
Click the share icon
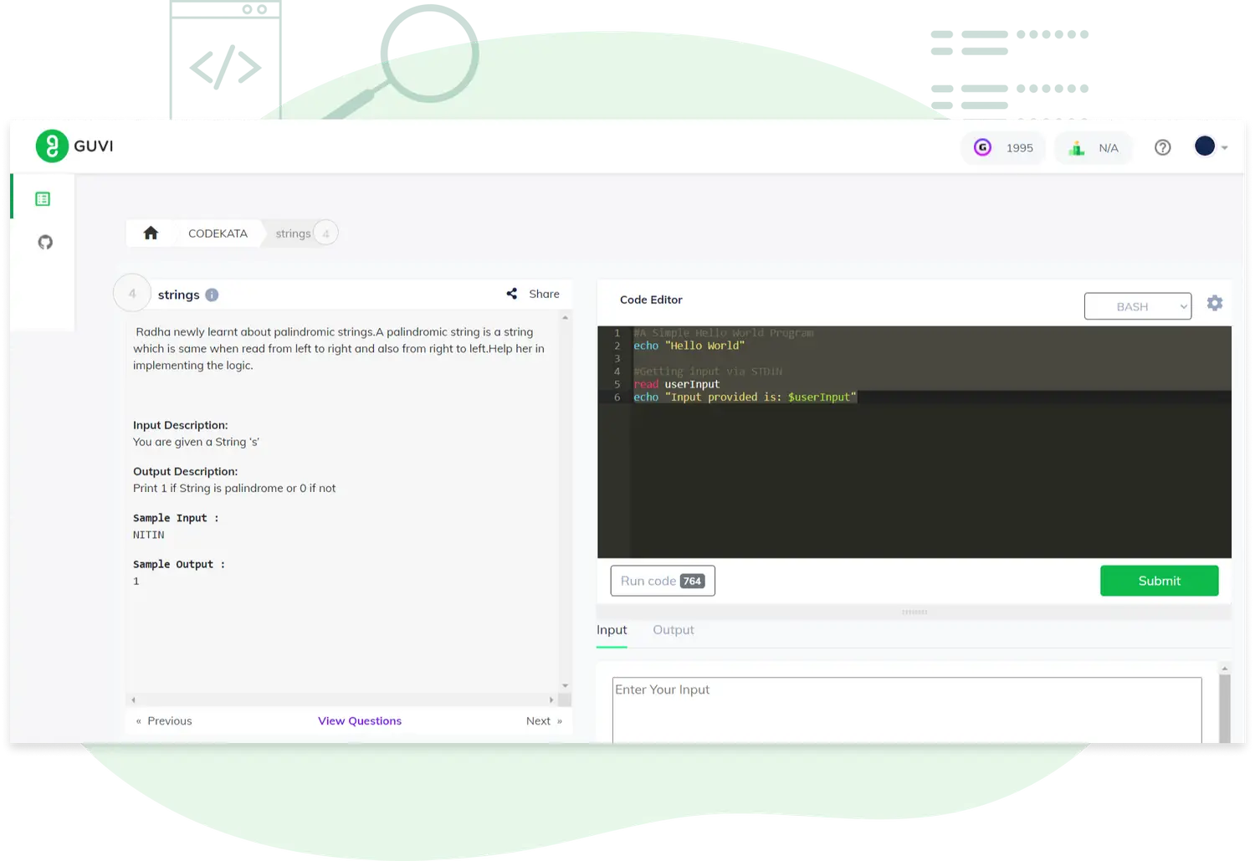(512, 294)
